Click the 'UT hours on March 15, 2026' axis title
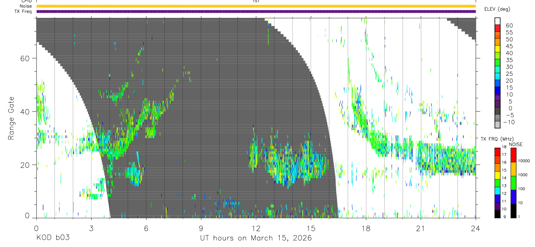Screen dimensions: 535x247 point(256,238)
